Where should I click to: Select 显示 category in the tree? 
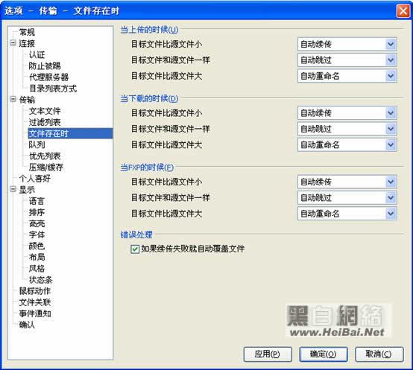tap(27, 190)
